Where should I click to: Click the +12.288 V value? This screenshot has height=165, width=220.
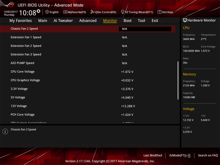[x=128, y=106]
